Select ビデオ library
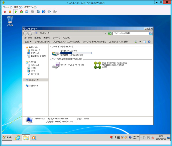Screen dimensions: 172x146 pyautogui.click(x=31, y=71)
